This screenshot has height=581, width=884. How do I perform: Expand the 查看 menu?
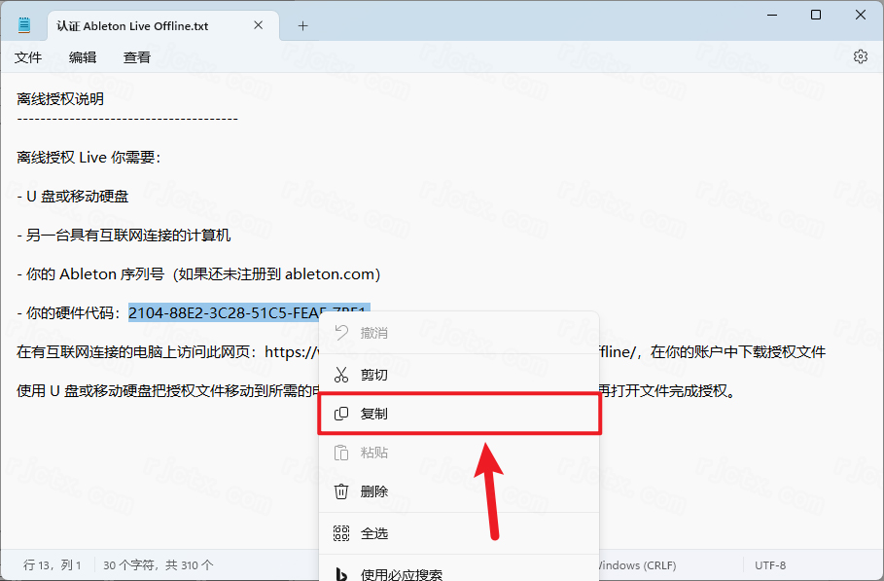click(137, 57)
